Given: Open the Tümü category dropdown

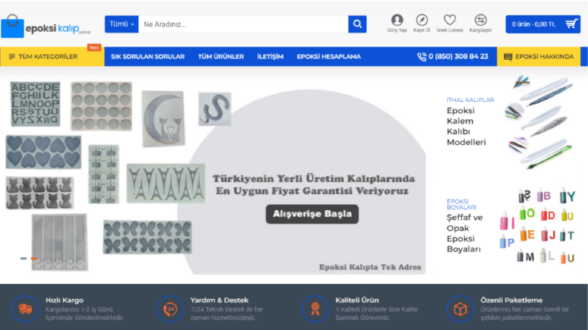Looking at the screenshot, I should (122, 24).
